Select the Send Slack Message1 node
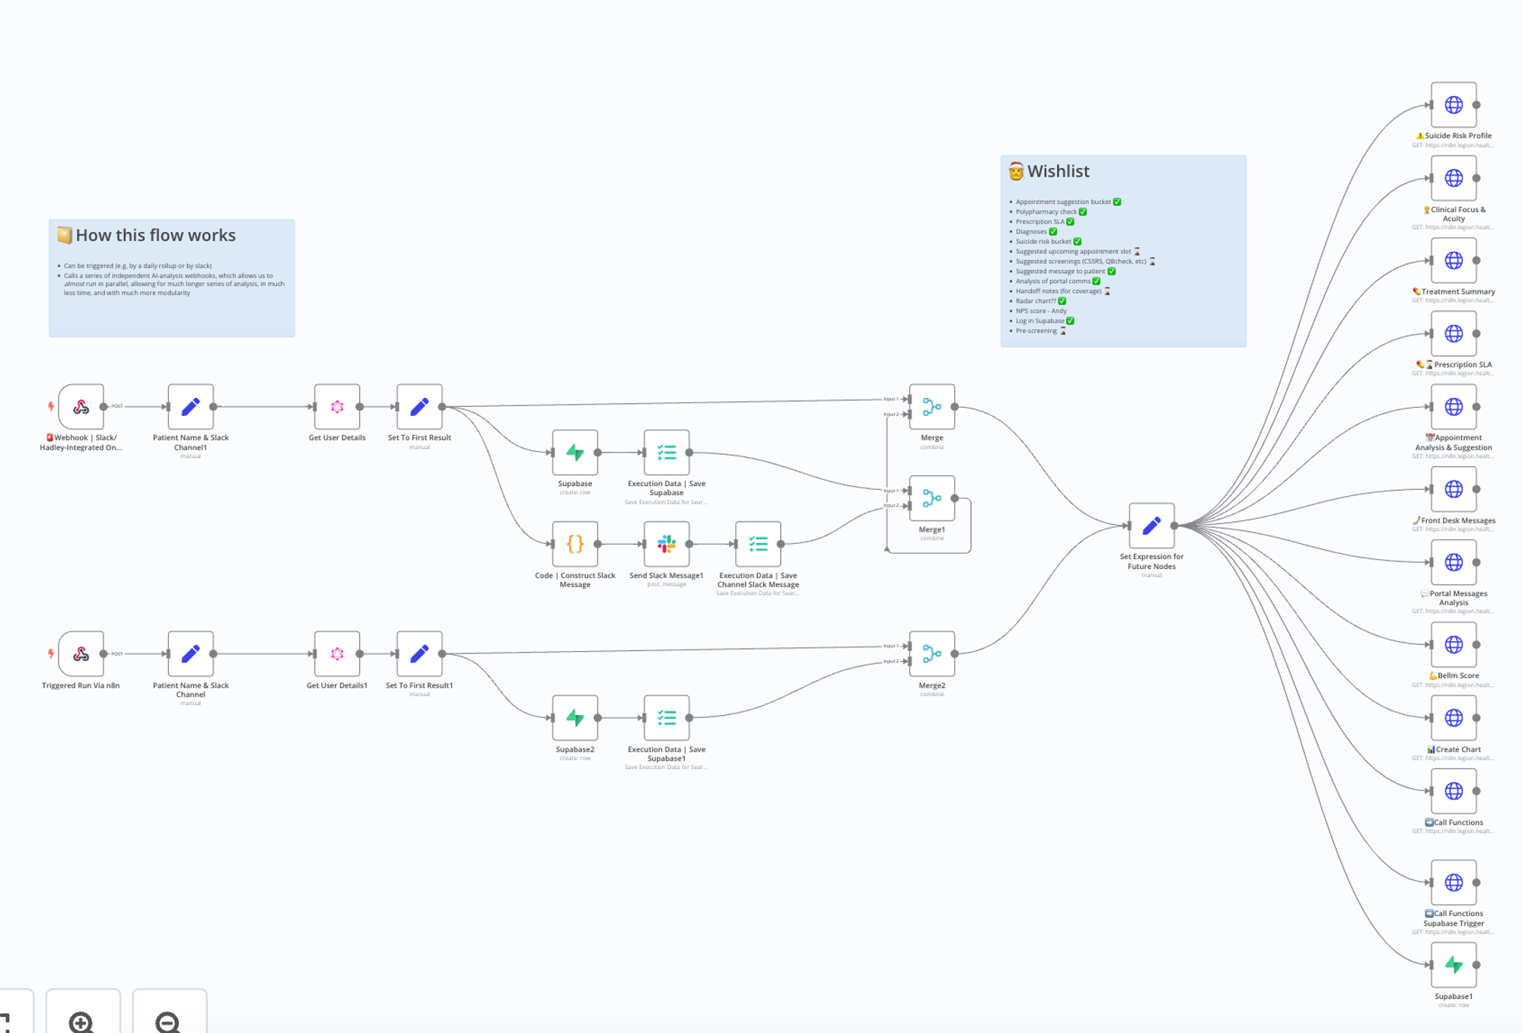Image resolution: width=1522 pixels, height=1033 pixels. [666, 544]
